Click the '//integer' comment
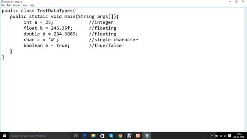 tap(101, 22)
